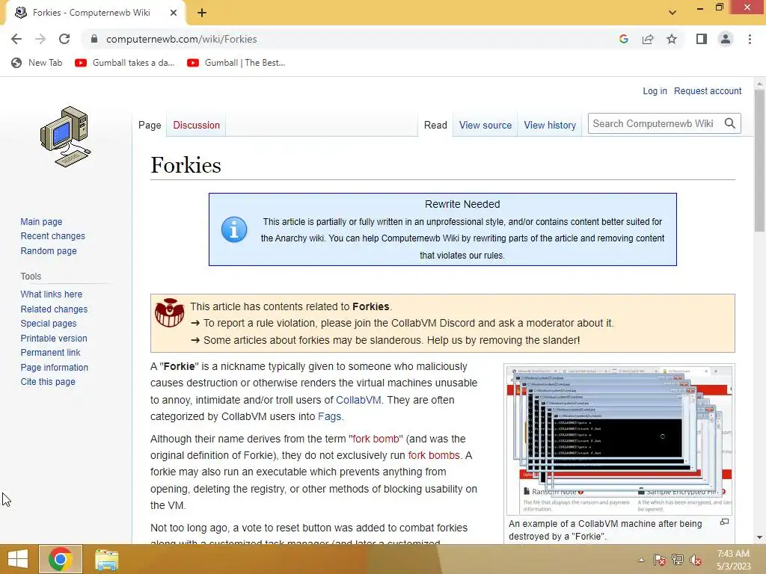This screenshot has width=766, height=574.
Task: Select the Read tab
Action: pyautogui.click(x=435, y=125)
